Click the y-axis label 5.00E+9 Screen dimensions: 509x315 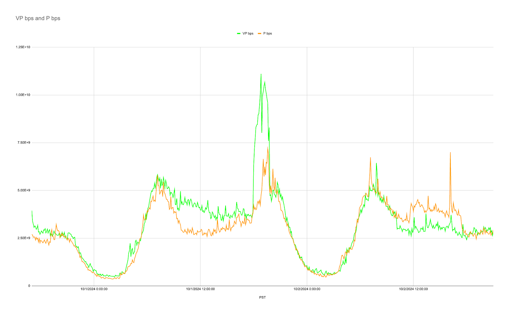24,190
